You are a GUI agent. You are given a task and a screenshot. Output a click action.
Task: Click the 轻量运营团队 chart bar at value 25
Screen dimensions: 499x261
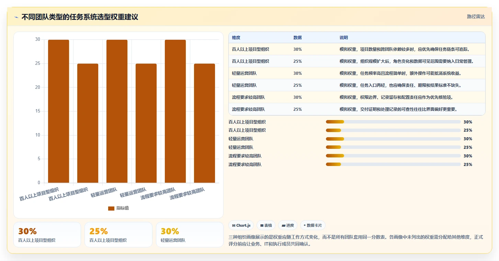pos(146,123)
